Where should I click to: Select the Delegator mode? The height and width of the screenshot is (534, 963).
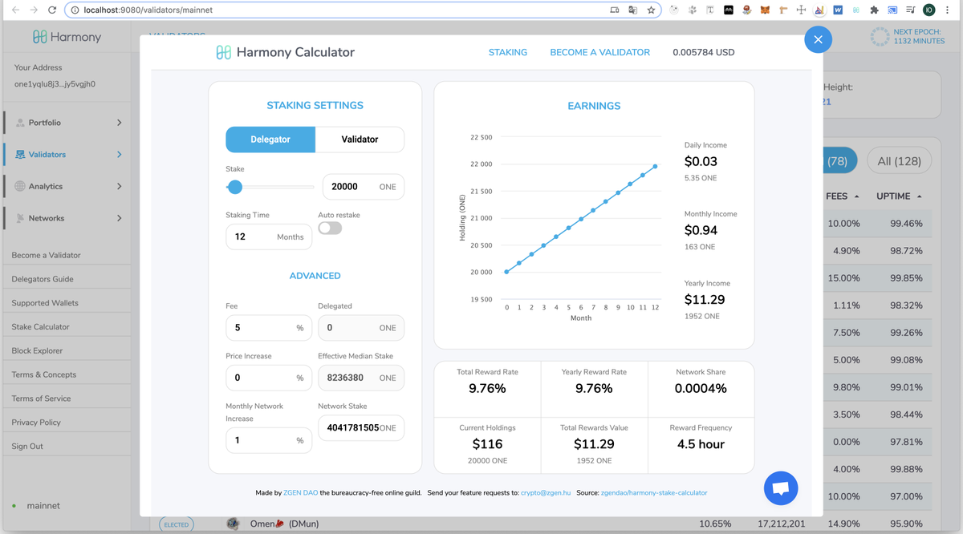(270, 139)
